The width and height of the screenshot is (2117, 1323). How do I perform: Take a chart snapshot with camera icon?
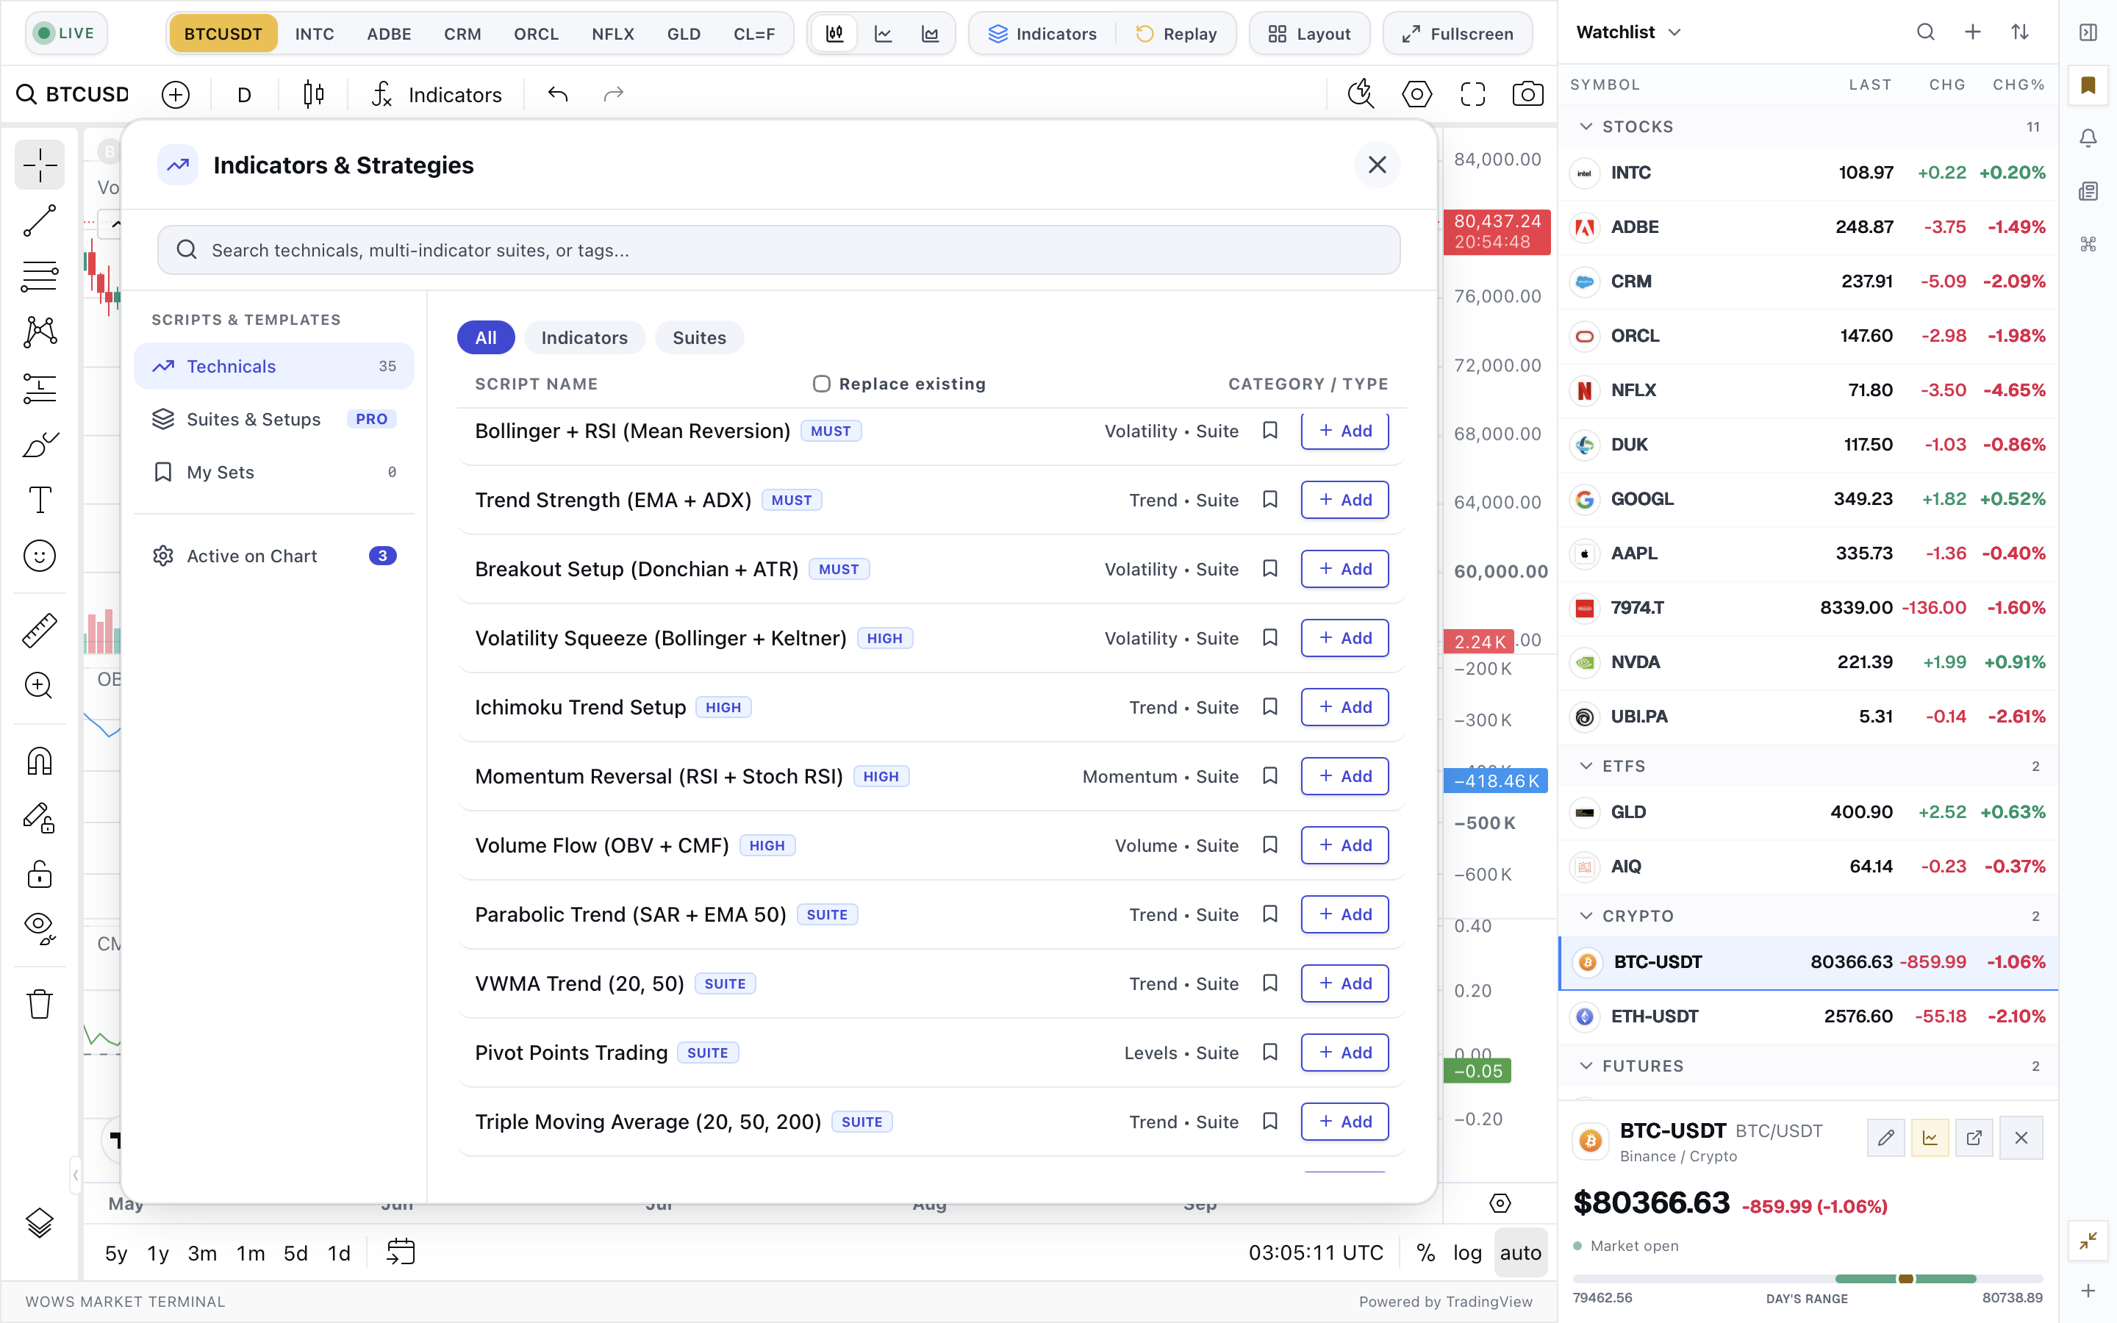(1527, 93)
